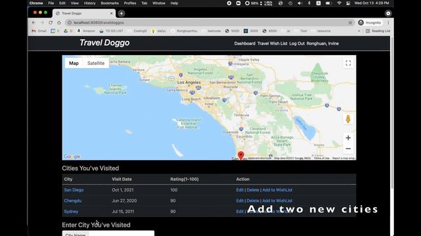
Task: Delete the Chengdu entry
Action: coord(253,201)
